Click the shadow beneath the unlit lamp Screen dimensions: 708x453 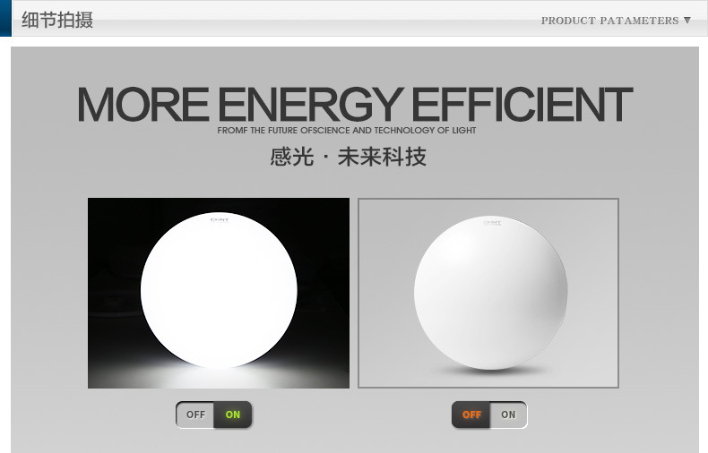click(491, 372)
